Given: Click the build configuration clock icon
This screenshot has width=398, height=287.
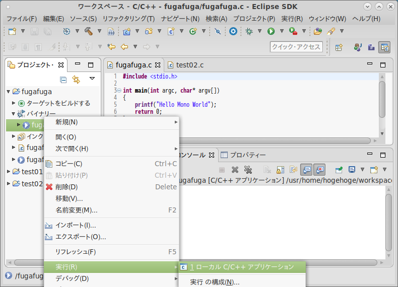Looking at the screenshot, I should coord(67,31).
